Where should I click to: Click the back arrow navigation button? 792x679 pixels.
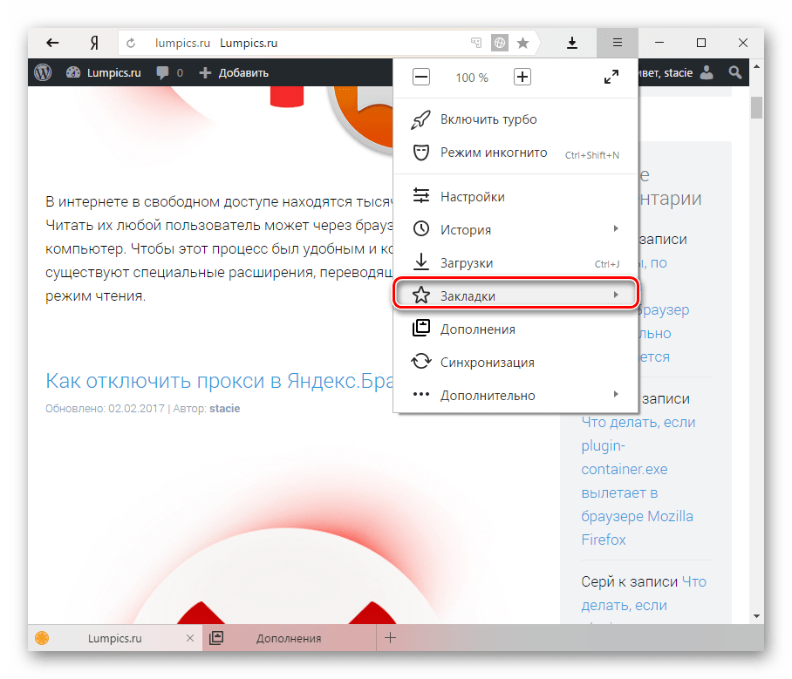point(52,42)
